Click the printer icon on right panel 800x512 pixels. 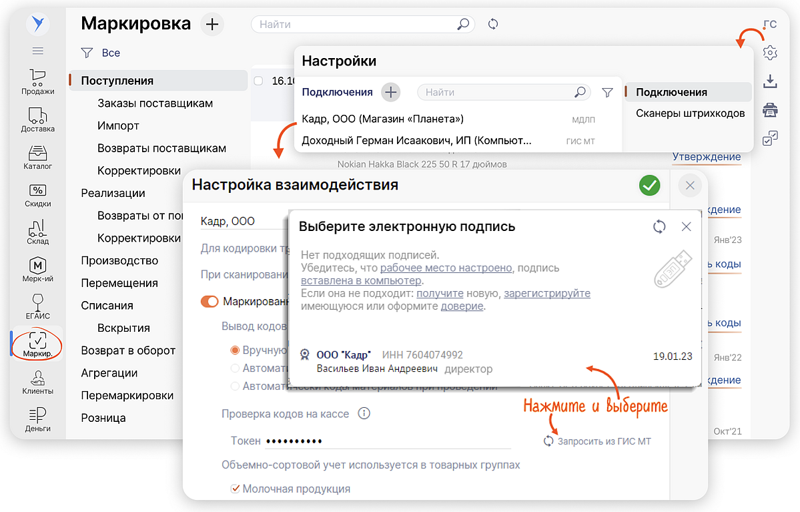770,109
